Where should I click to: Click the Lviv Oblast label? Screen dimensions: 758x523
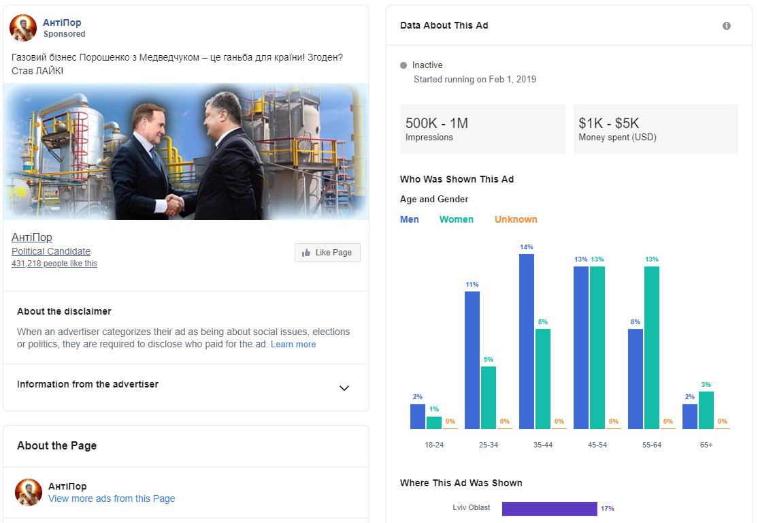[472, 507]
